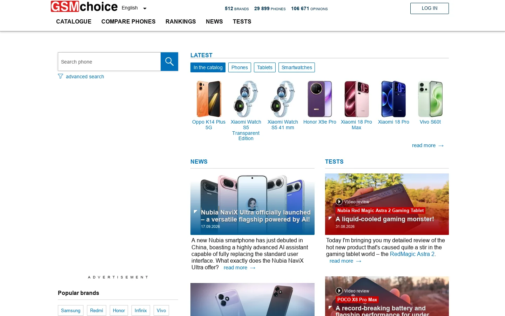505x316 pixels.
Task: Open the advanced search link
Action: 85,77
